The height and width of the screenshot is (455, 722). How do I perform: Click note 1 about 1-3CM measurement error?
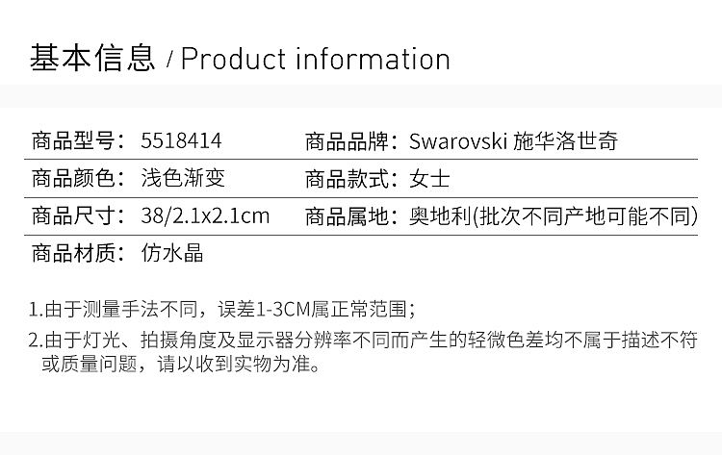click(221, 310)
